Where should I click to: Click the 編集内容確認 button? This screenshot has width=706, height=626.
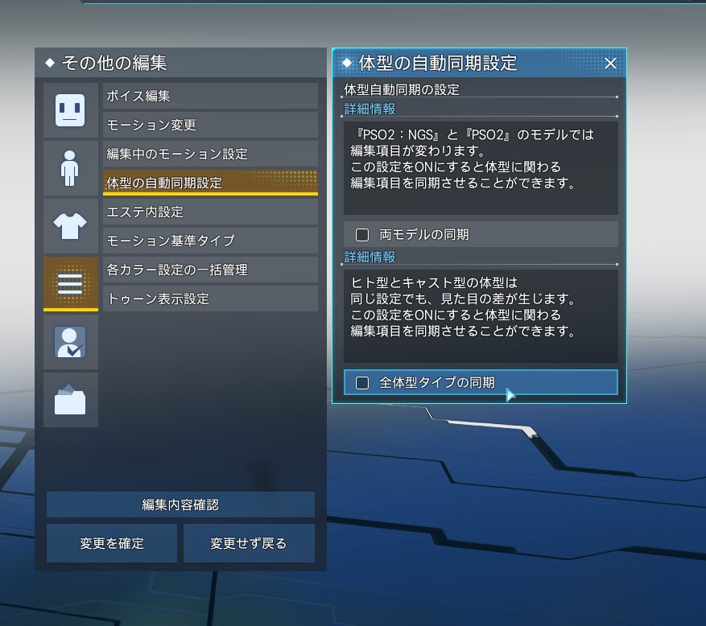pyautogui.click(x=180, y=505)
